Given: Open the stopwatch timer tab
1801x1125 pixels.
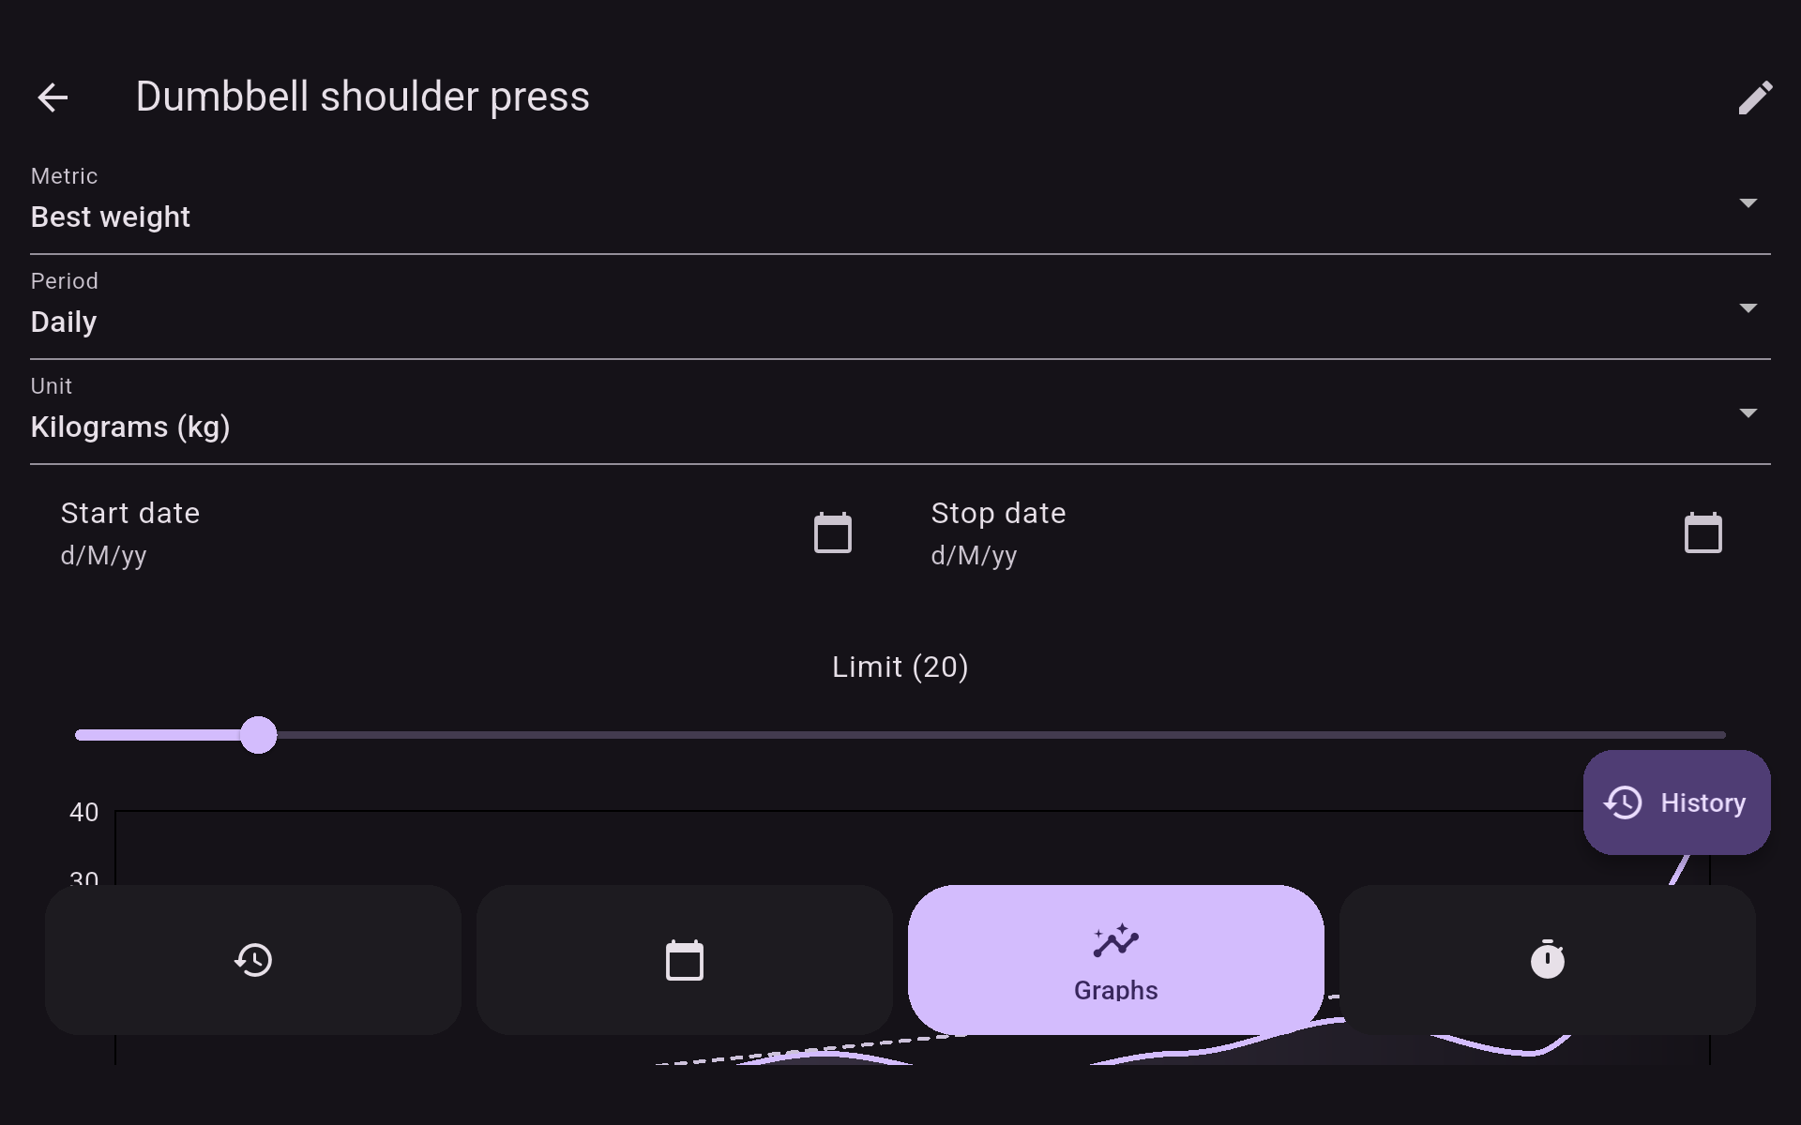Looking at the screenshot, I should pyautogui.click(x=1547, y=960).
